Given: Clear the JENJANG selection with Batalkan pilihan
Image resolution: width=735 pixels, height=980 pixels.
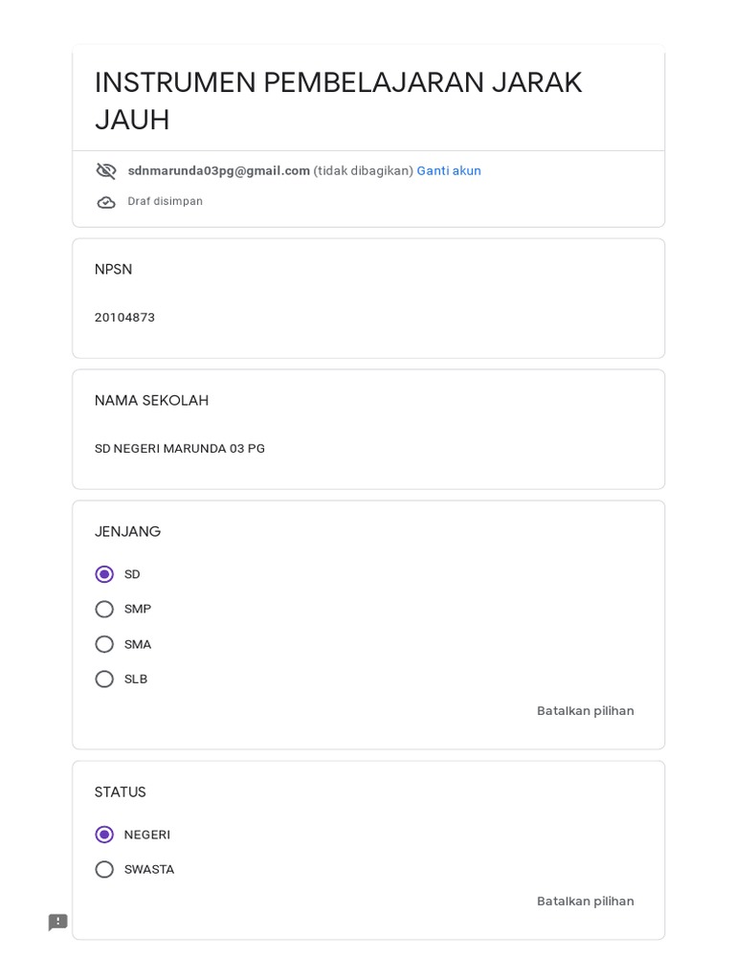Looking at the screenshot, I should coord(585,711).
